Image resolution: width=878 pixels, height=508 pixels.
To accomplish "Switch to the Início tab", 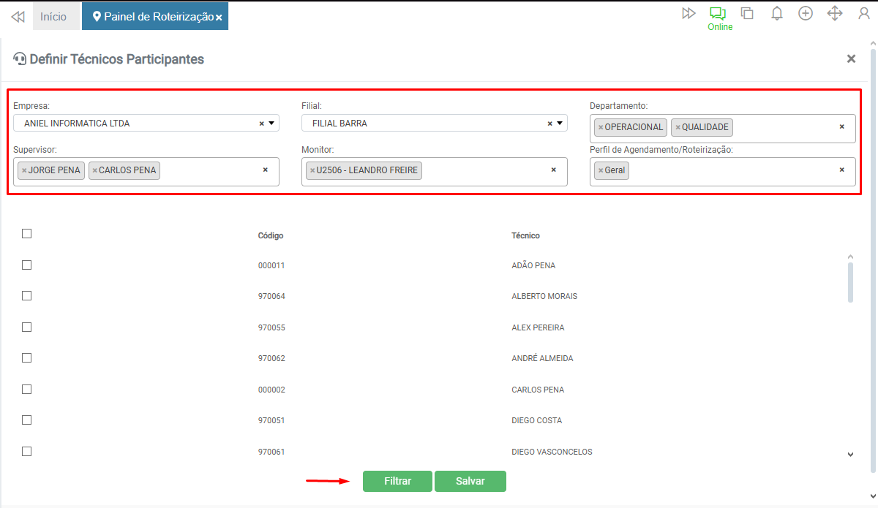I will pyautogui.click(x=53, y=16).
